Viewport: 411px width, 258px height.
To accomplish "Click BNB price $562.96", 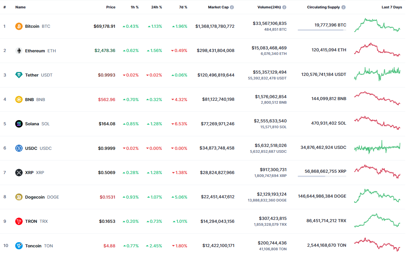I will point(107,99).
